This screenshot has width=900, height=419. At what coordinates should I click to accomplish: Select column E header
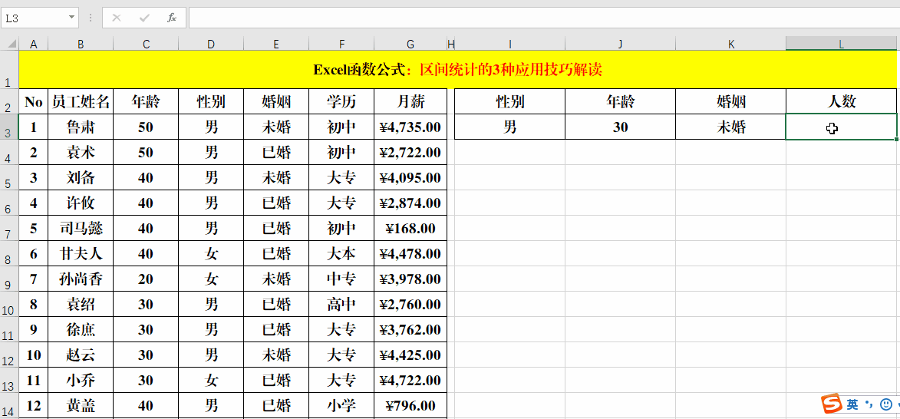tap(276, 44)
